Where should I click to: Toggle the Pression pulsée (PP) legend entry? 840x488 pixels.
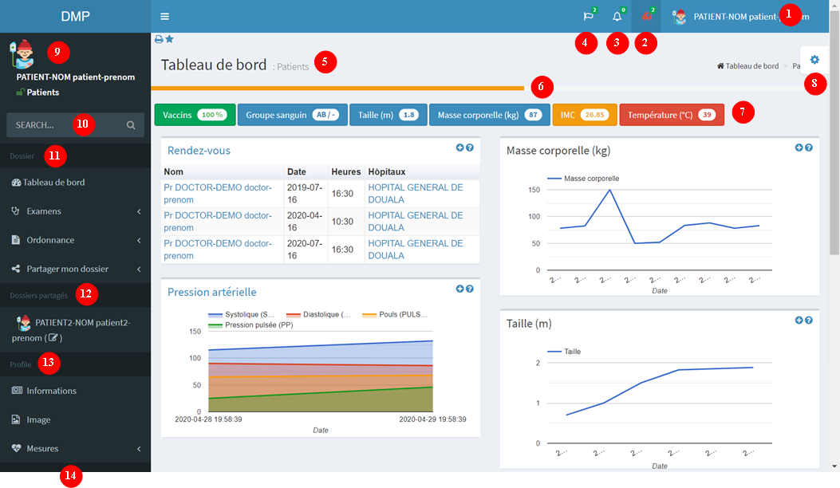pos(250,325)
